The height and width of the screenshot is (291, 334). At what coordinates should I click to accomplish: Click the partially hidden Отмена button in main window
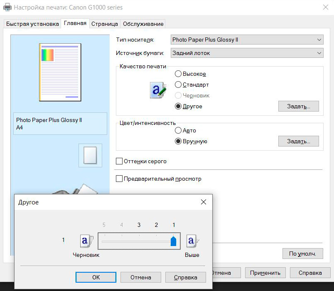pos(226,273)
